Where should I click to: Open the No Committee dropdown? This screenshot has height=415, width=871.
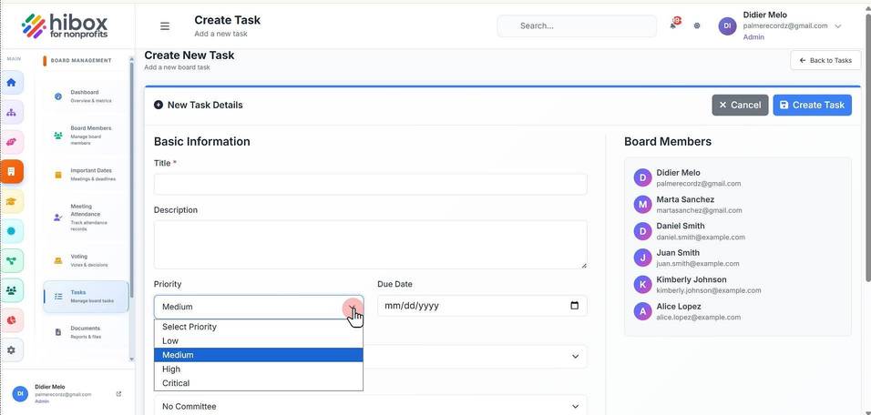point(370,406)
